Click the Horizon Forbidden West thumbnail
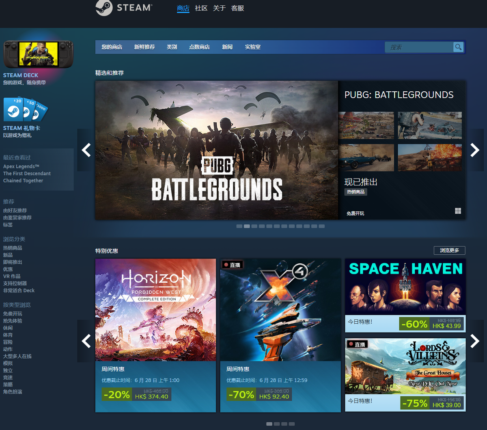This screenshot has height=430, width=487. 155,310
